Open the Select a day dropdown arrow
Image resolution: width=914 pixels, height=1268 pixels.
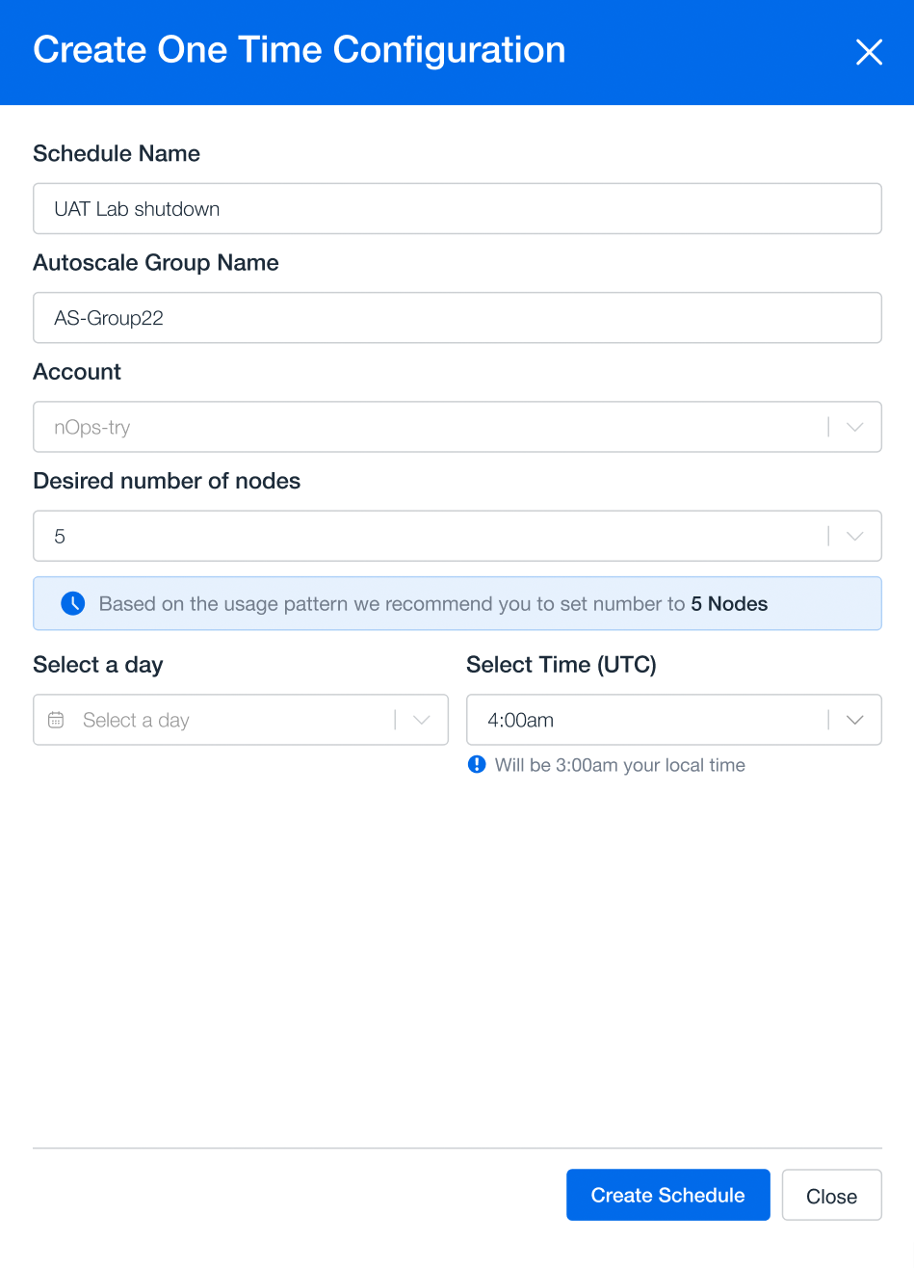coord(421,720)
